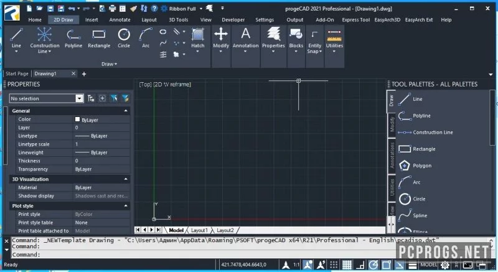This screenshot has width=498, height=272.
Task: Open the Start Page tab
Action: 17,73
